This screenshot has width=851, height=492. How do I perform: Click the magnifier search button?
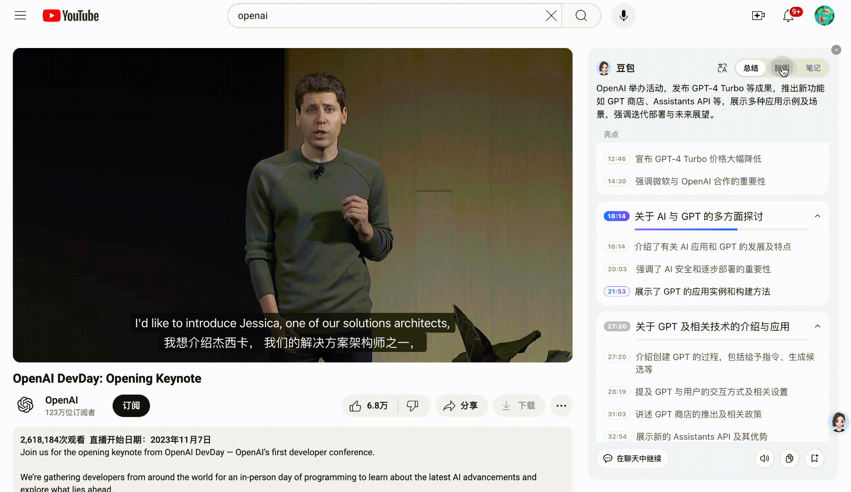pos(581,16)
